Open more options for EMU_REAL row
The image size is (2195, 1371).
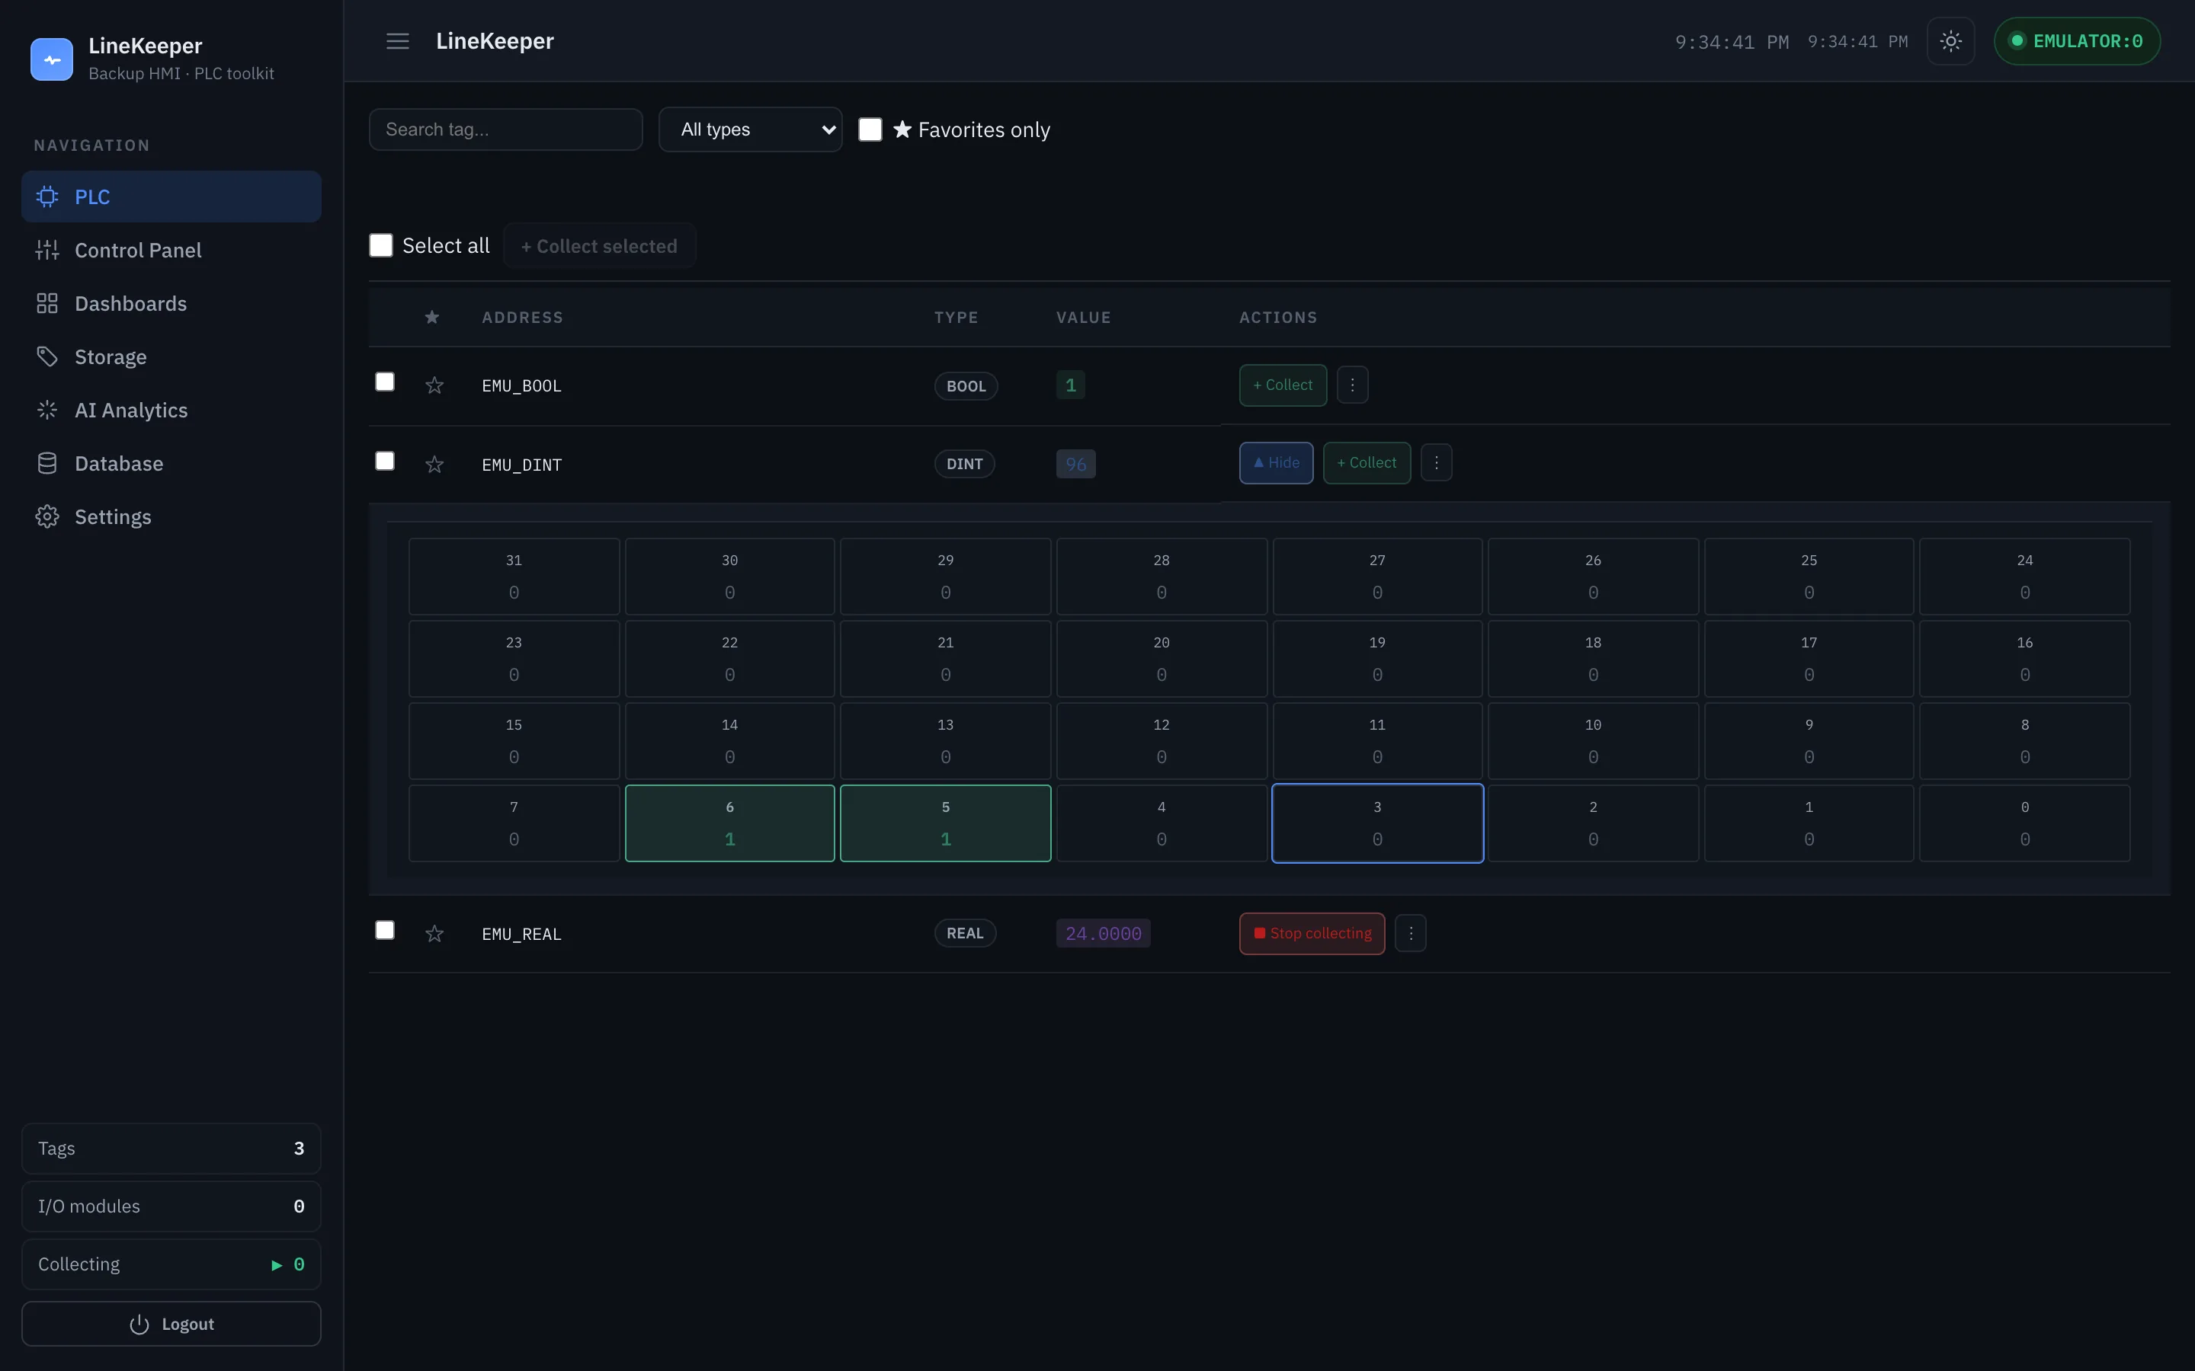1411,933
